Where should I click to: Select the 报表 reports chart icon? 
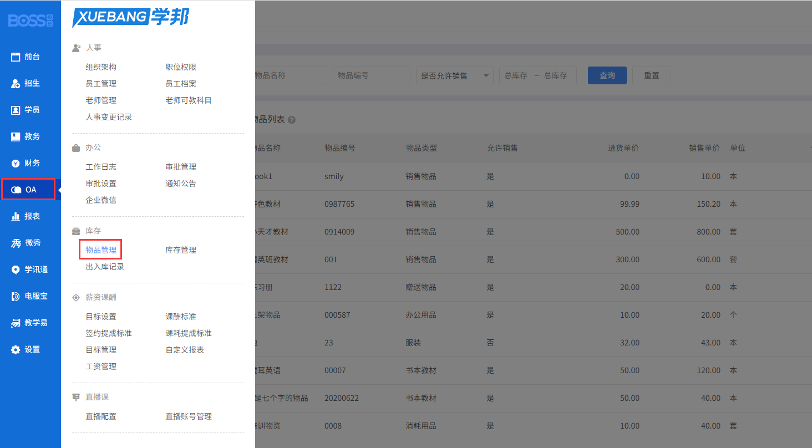point(16,216)
